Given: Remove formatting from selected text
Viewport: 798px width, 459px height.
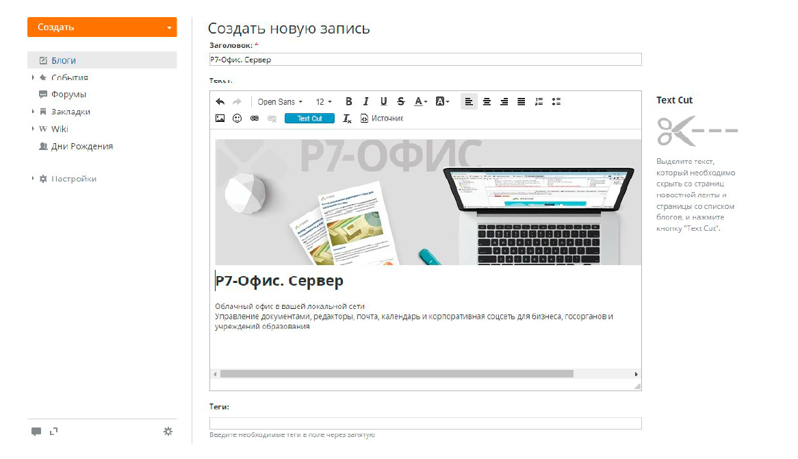Looking at the screenshot, I should tap(347, 119).
